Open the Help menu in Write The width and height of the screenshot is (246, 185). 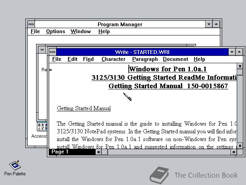(199, 59)
